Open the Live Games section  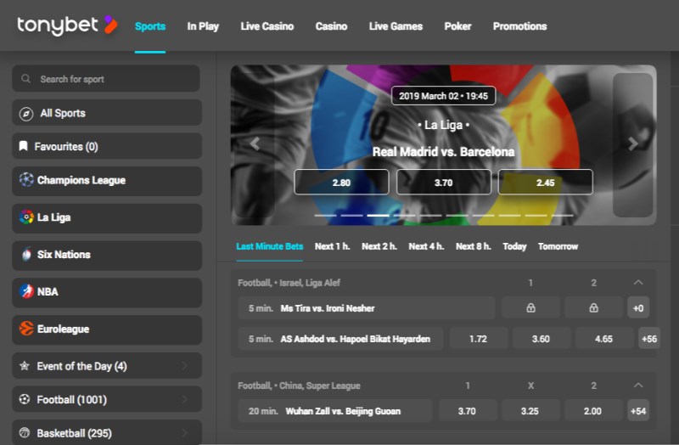pos(396,26)
